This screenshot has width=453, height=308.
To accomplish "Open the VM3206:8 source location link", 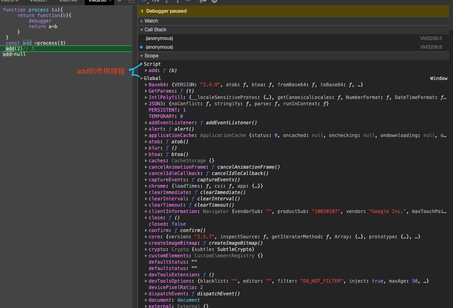I will click(431, 47).
